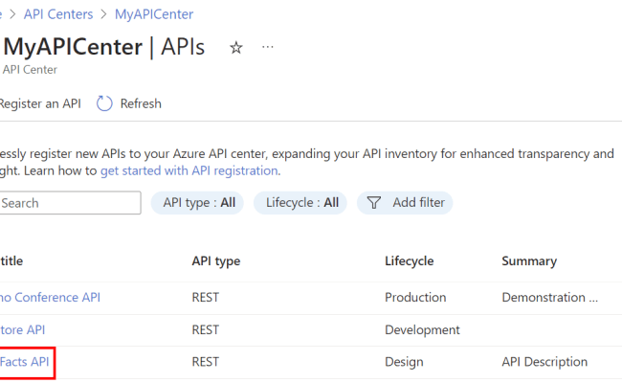Click the Refresh icon
622x383 pixels.
[x=105, y=103]
